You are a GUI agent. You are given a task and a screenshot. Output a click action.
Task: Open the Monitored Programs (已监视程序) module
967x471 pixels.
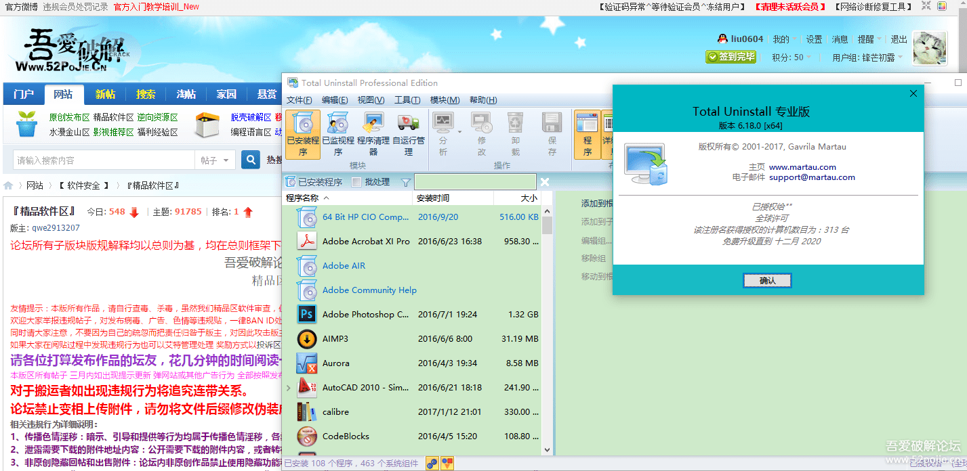(x=337, y=134)
